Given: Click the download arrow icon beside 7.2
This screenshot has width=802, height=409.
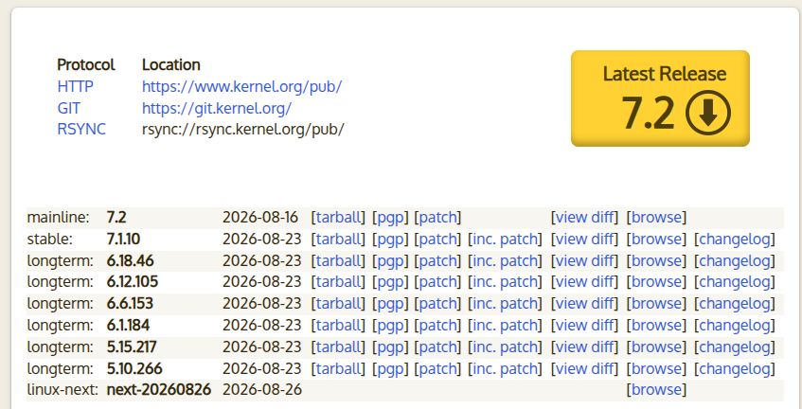Looking at the screenshot, I should (x=708, y=114).
